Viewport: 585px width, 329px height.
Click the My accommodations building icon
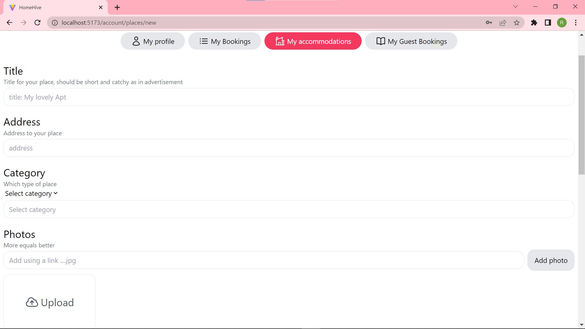click(x=279, y=41)
